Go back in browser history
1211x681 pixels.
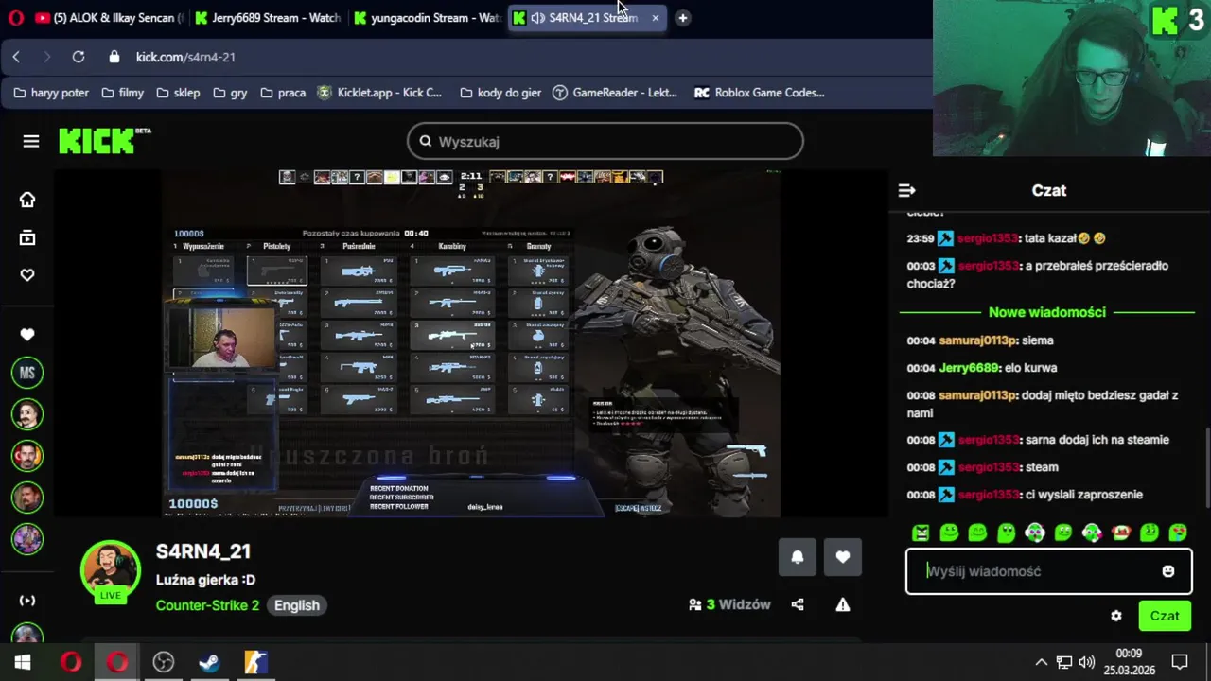point(16,57)
